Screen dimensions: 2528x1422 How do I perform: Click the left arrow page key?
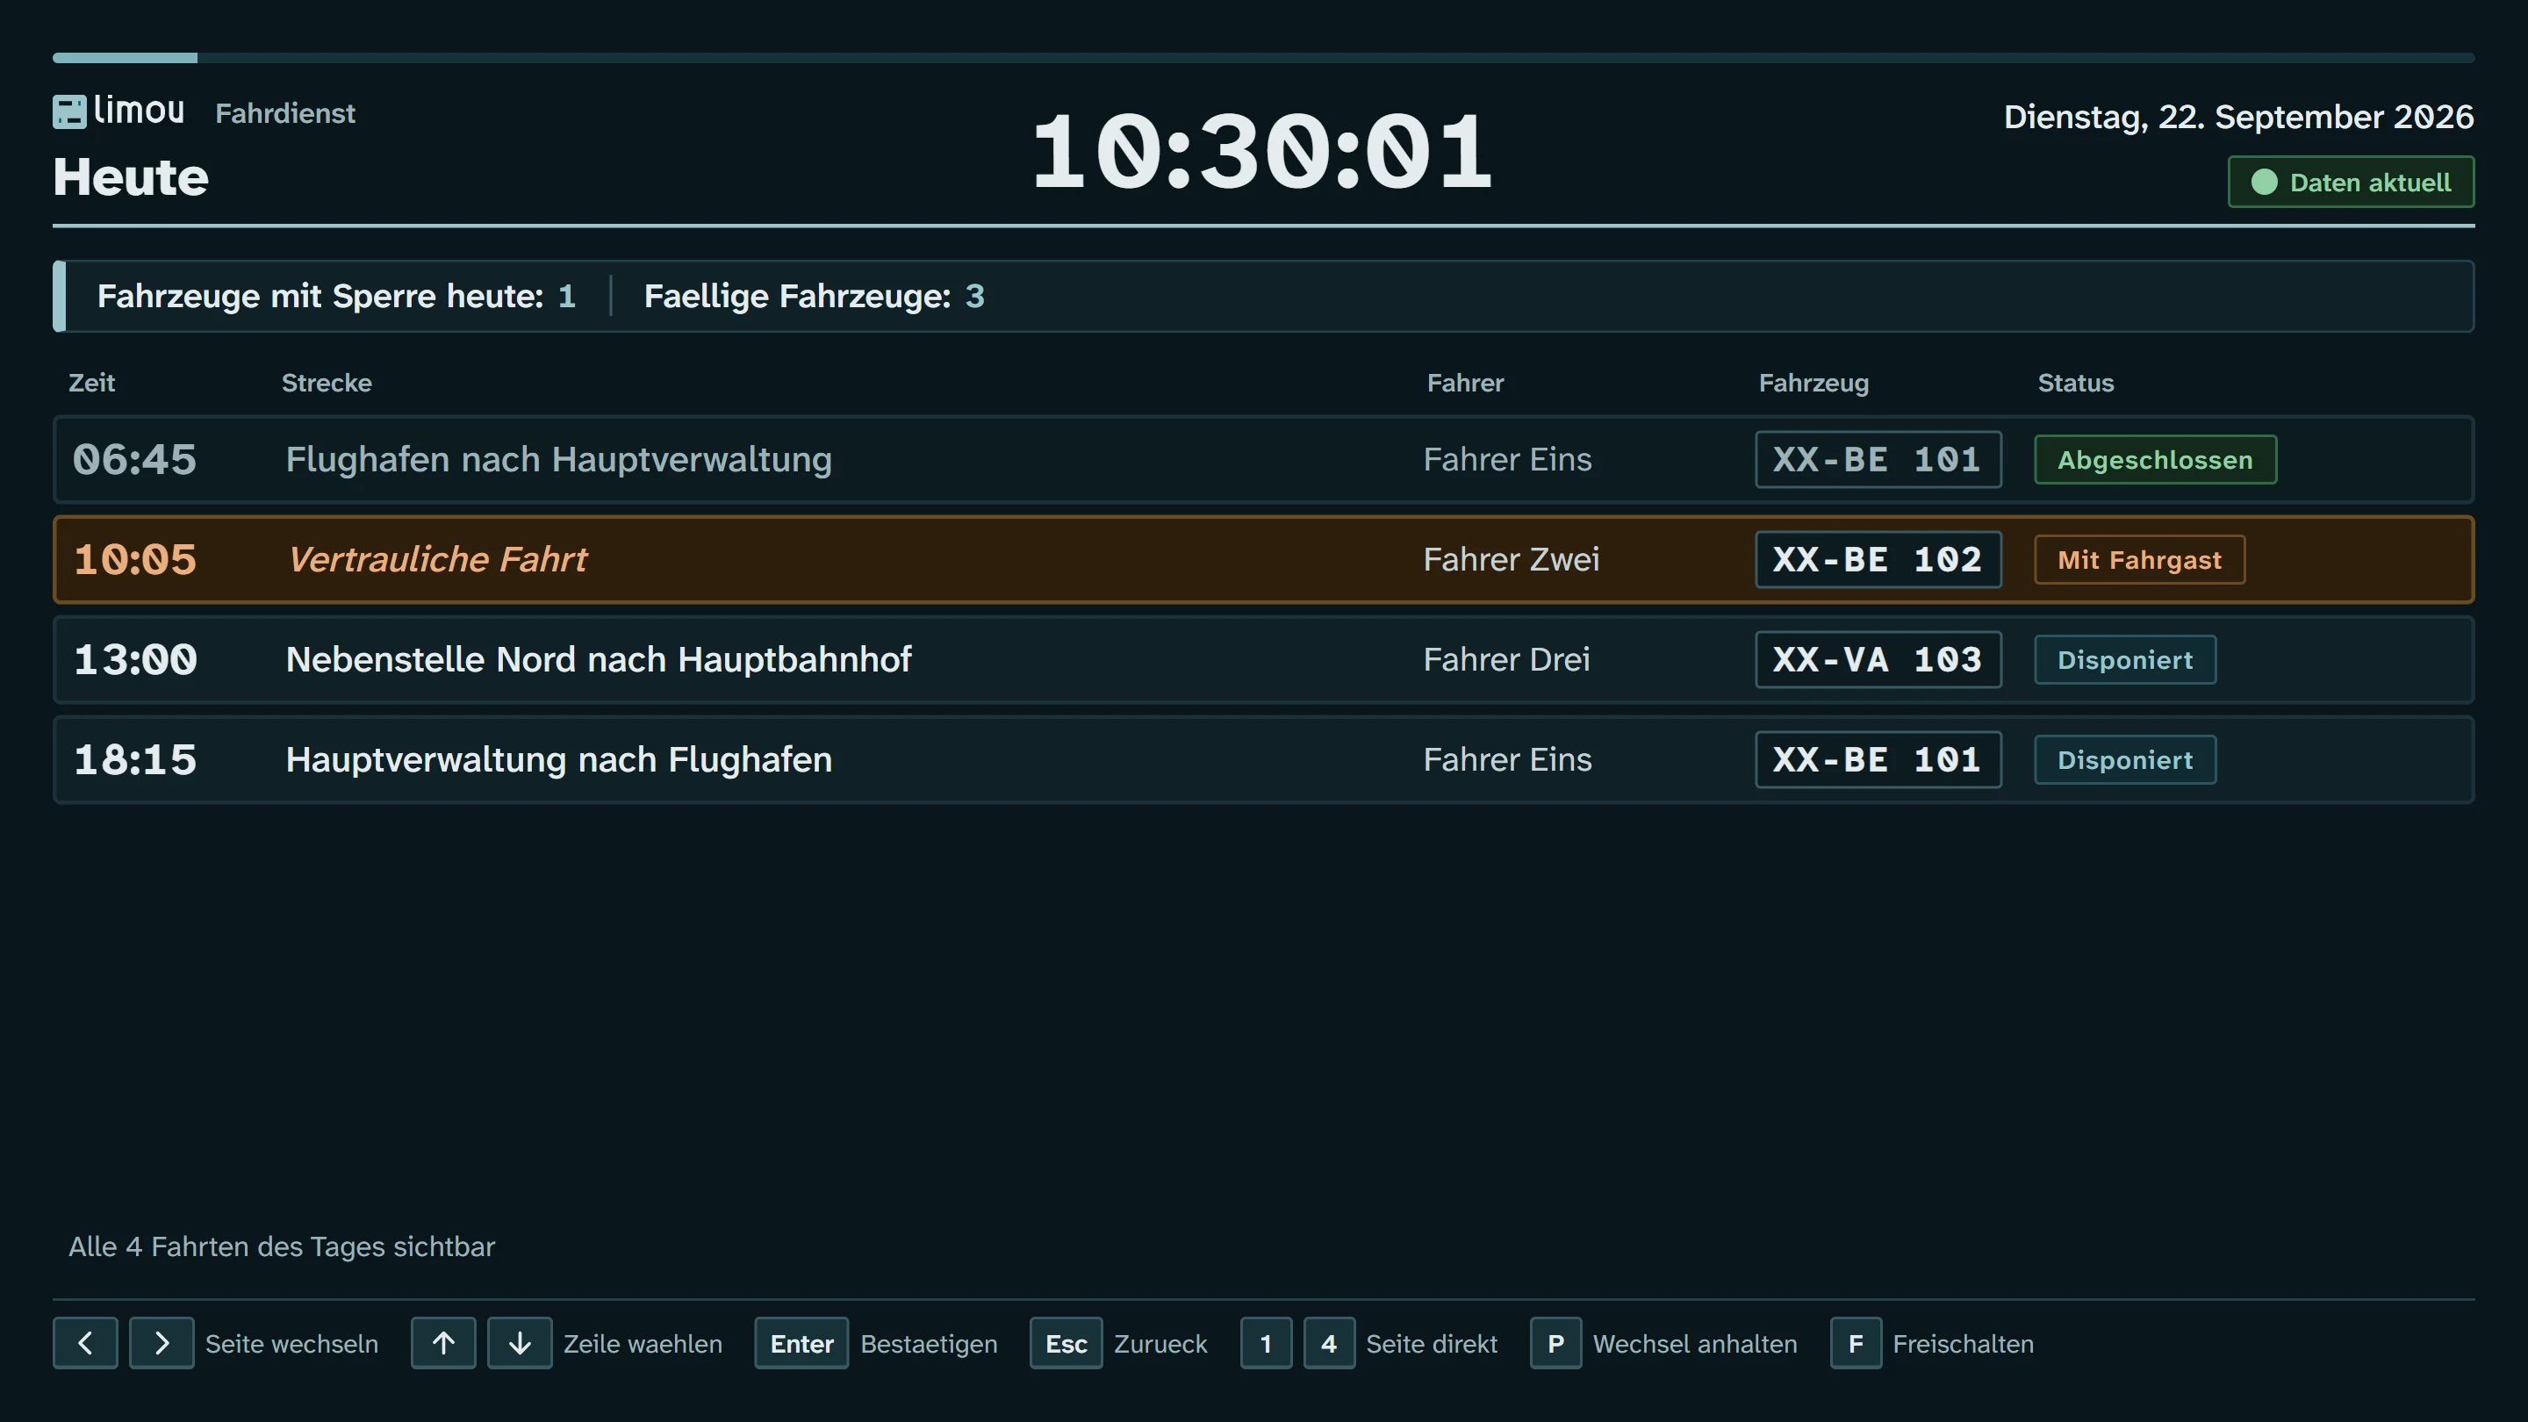tap(85, 1342)
